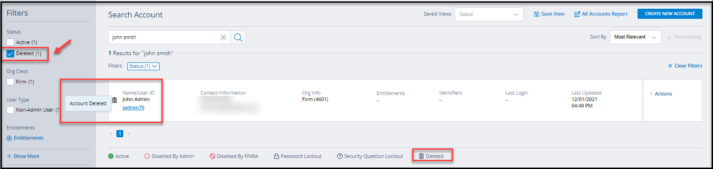Screen dimensions: 713x169
Task: Clear the search text with X icon
Action: click(x=223, y=38)
